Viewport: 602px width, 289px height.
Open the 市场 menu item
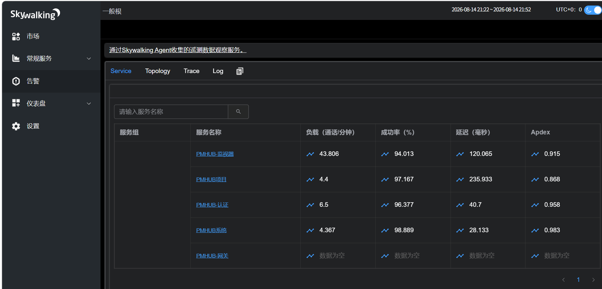tap(51, 36)
